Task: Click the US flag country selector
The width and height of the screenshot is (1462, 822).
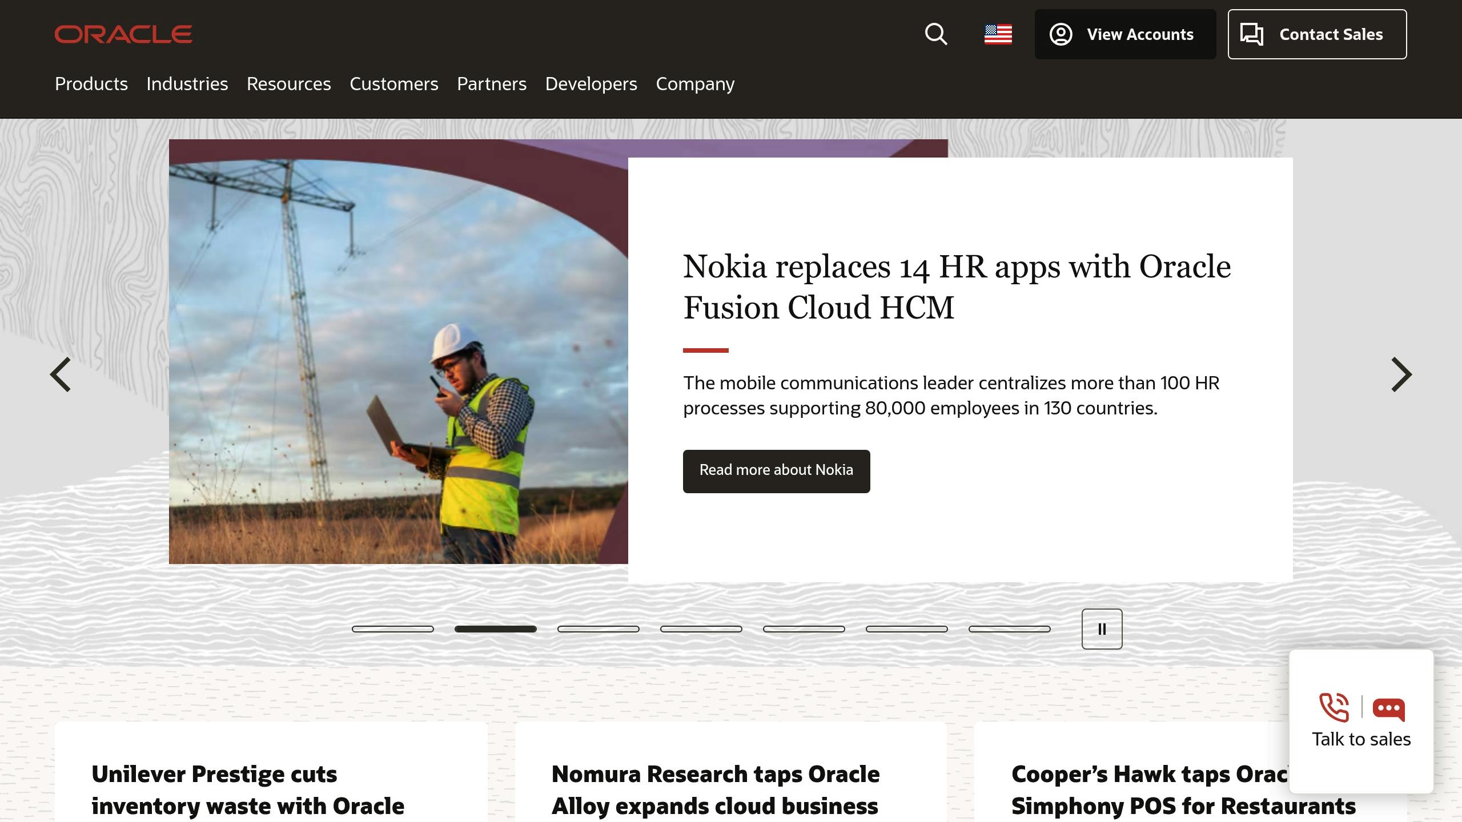Action: point(998,34)
